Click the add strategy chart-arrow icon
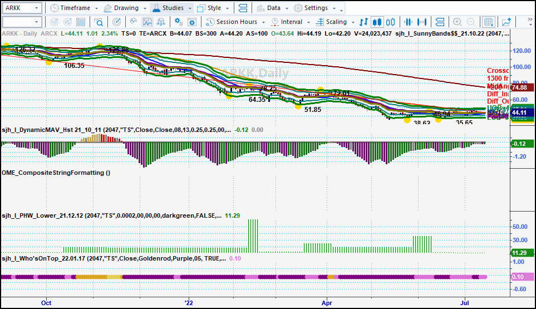The image size is (536, 309). [x=68, y=22]
